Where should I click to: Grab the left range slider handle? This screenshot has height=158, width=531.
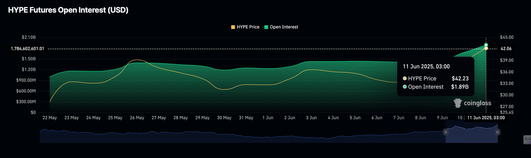tap(446, 132)
